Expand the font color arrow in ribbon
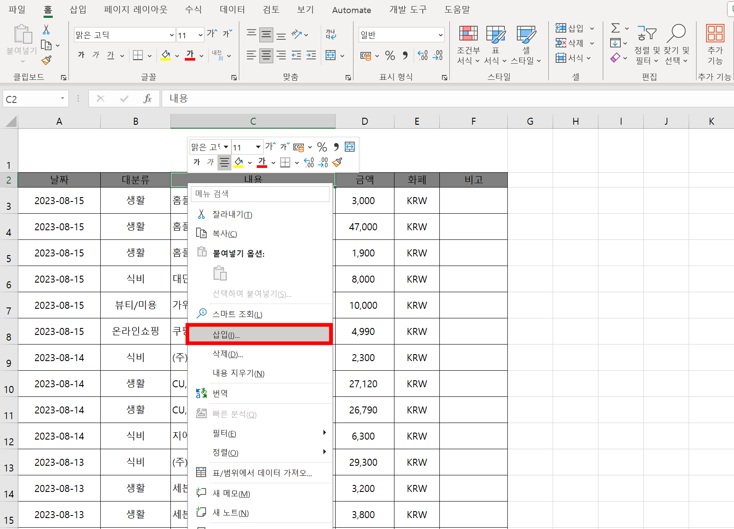Screen dimensions: 734x529 201,55
